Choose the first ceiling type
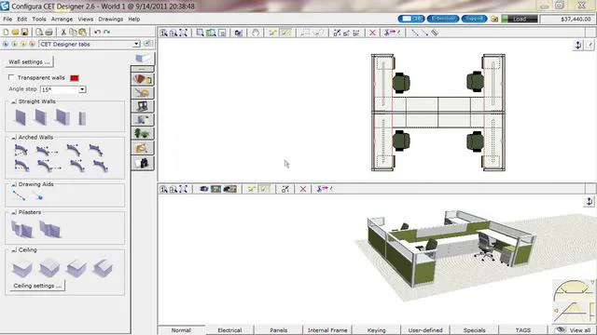This screenshot has width=597, height=335. click(22, 269)
